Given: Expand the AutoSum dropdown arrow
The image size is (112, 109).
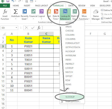Looking at the screenshot, I should click(x=16, y=19).
